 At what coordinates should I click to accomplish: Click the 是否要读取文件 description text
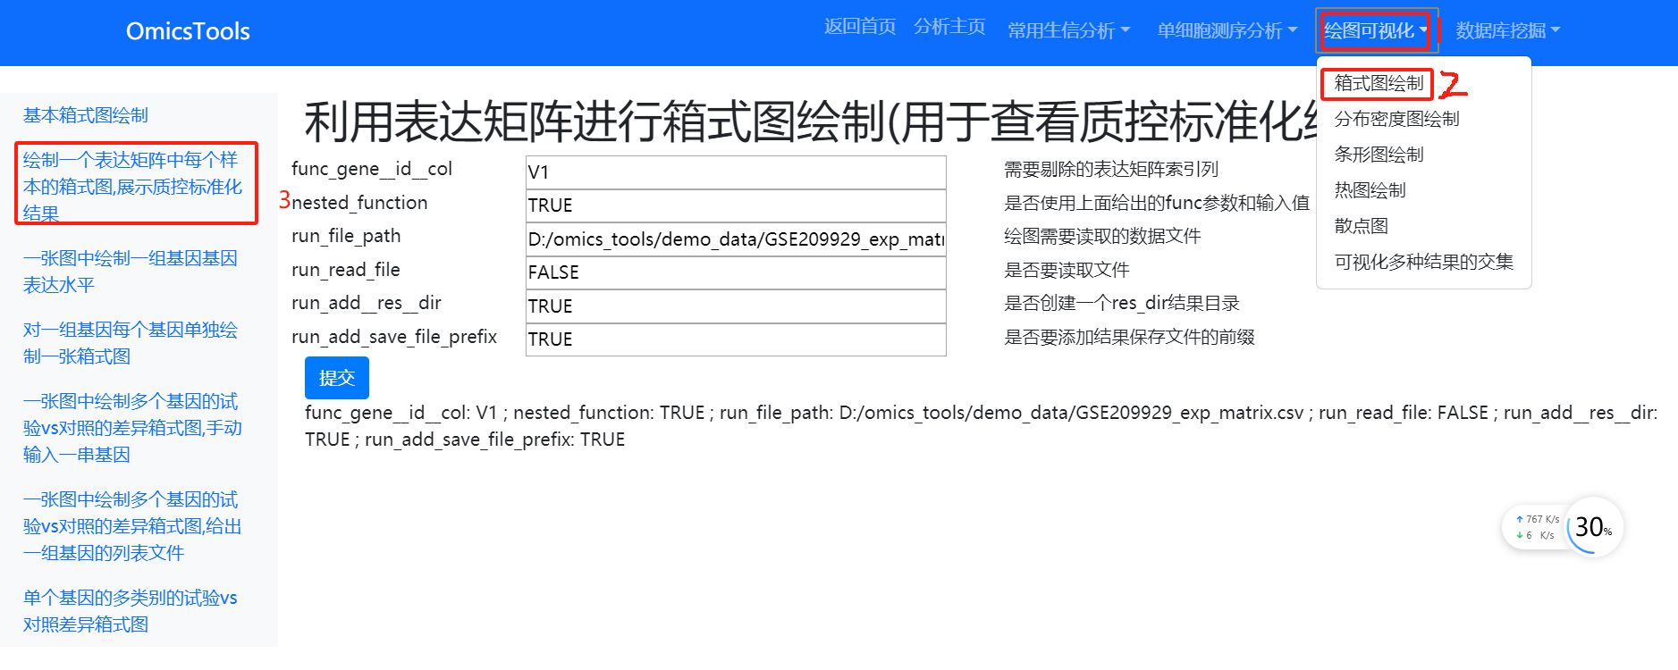pos(1067,270)
